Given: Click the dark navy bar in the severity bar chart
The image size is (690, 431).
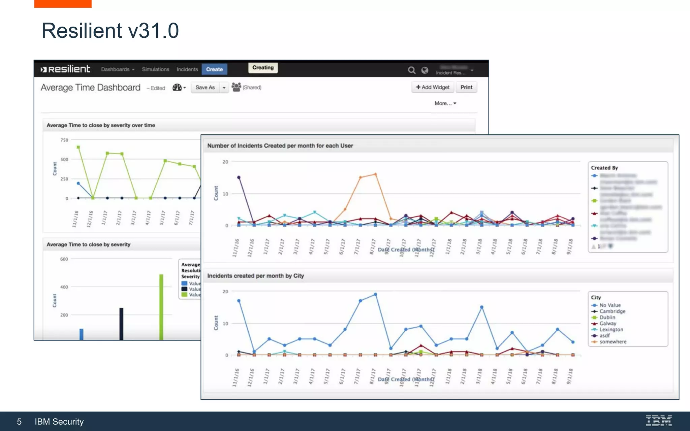Looking at the screenshot, I should tap(121, 324).
